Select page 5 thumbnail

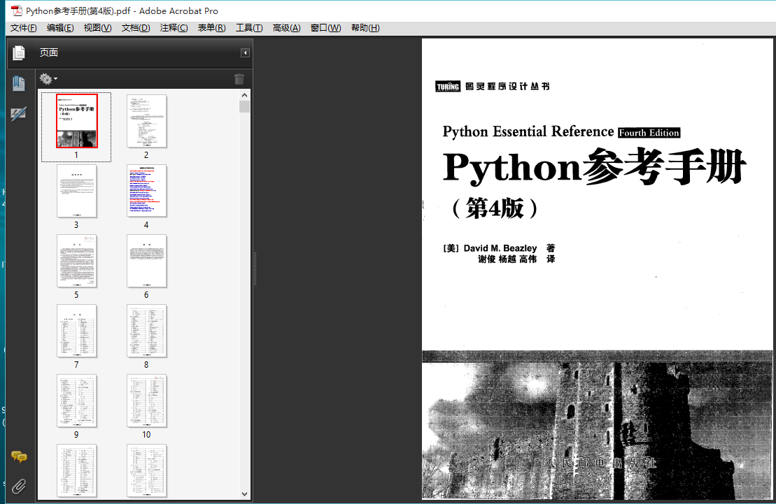(77, 261)
